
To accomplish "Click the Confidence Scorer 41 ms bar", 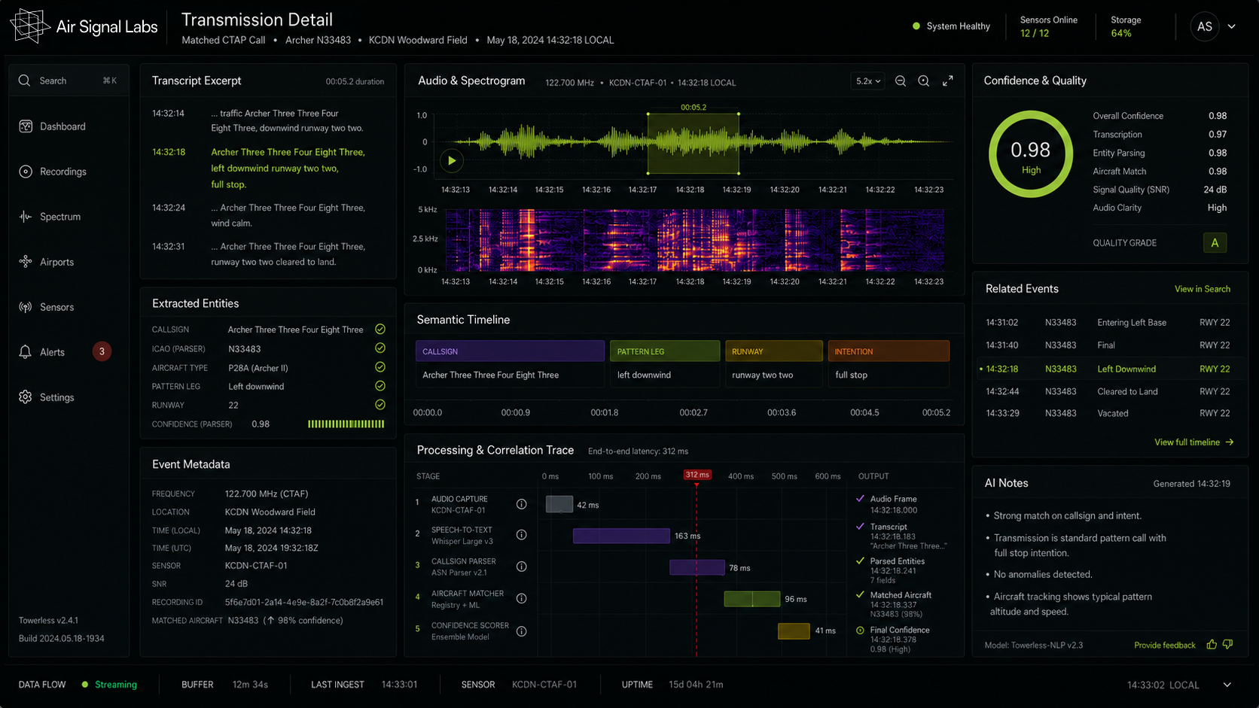I will click(794, 631).
